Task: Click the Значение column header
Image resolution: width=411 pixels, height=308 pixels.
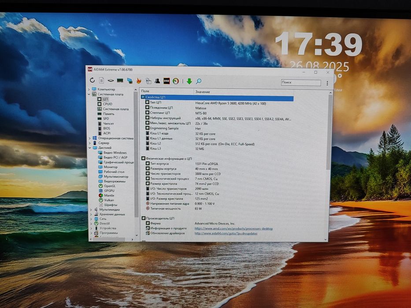Action: (x=244, y=92)
